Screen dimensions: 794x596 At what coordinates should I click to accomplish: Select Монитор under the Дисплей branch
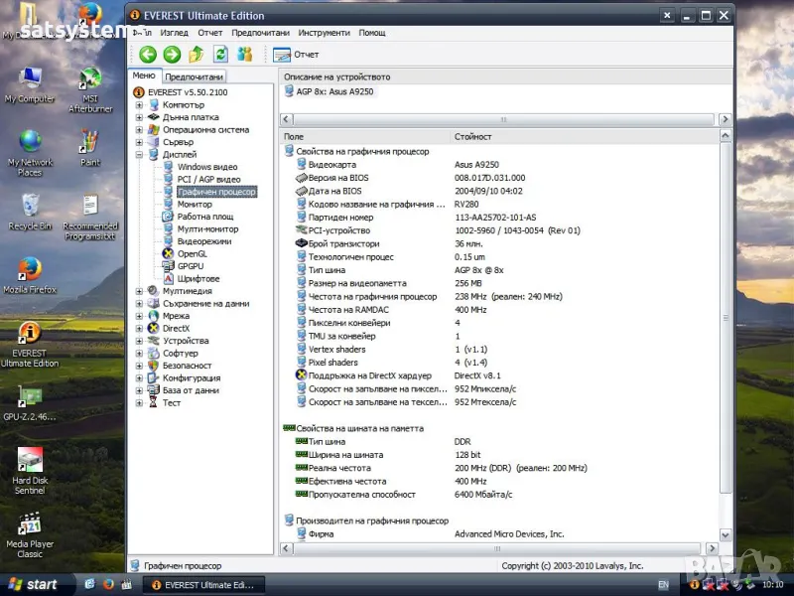coord(195,204)
